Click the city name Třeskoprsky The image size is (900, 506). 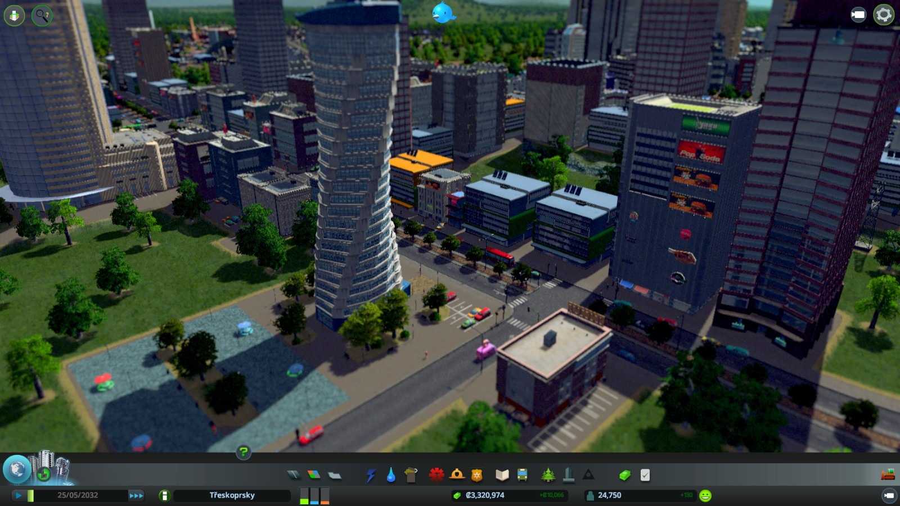click(232, 495)
